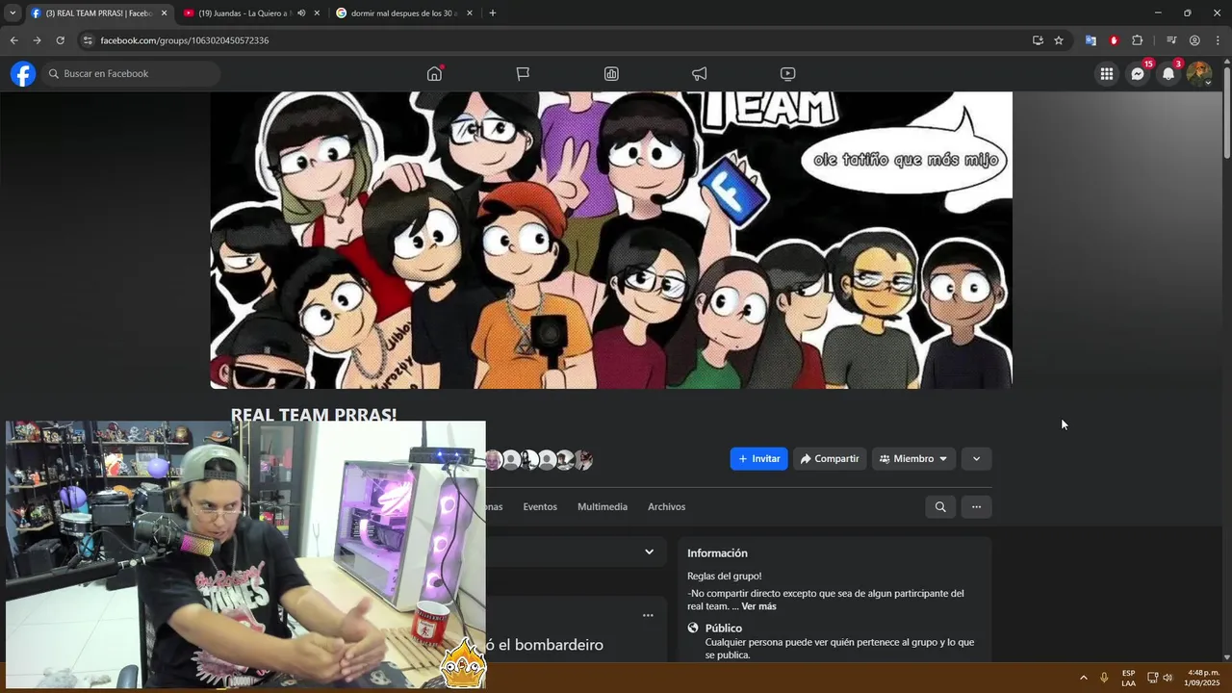1232x693 pixels.
Task: Open the tab search dropdown arrow
Action: pyautogui.click(x=13, y=13)
